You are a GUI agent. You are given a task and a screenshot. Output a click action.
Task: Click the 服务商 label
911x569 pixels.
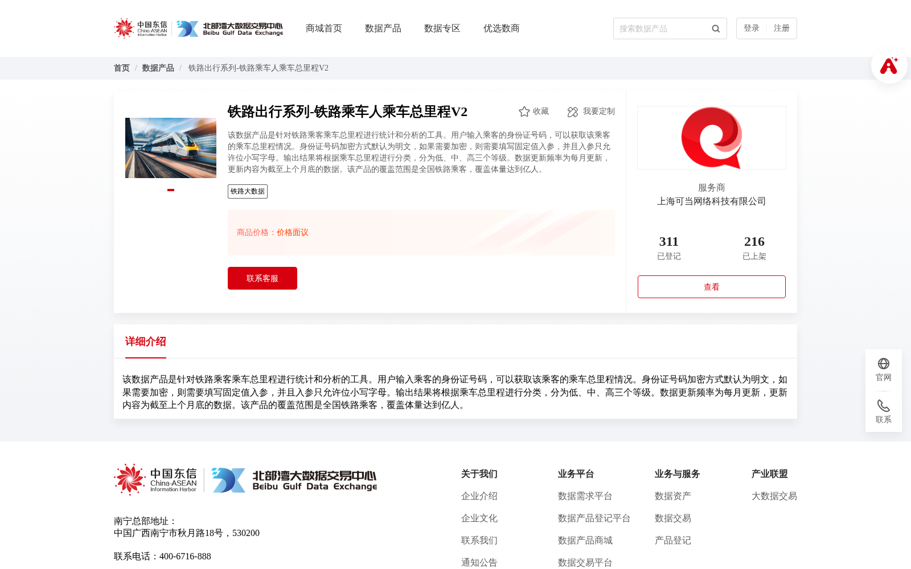point(712,188)
